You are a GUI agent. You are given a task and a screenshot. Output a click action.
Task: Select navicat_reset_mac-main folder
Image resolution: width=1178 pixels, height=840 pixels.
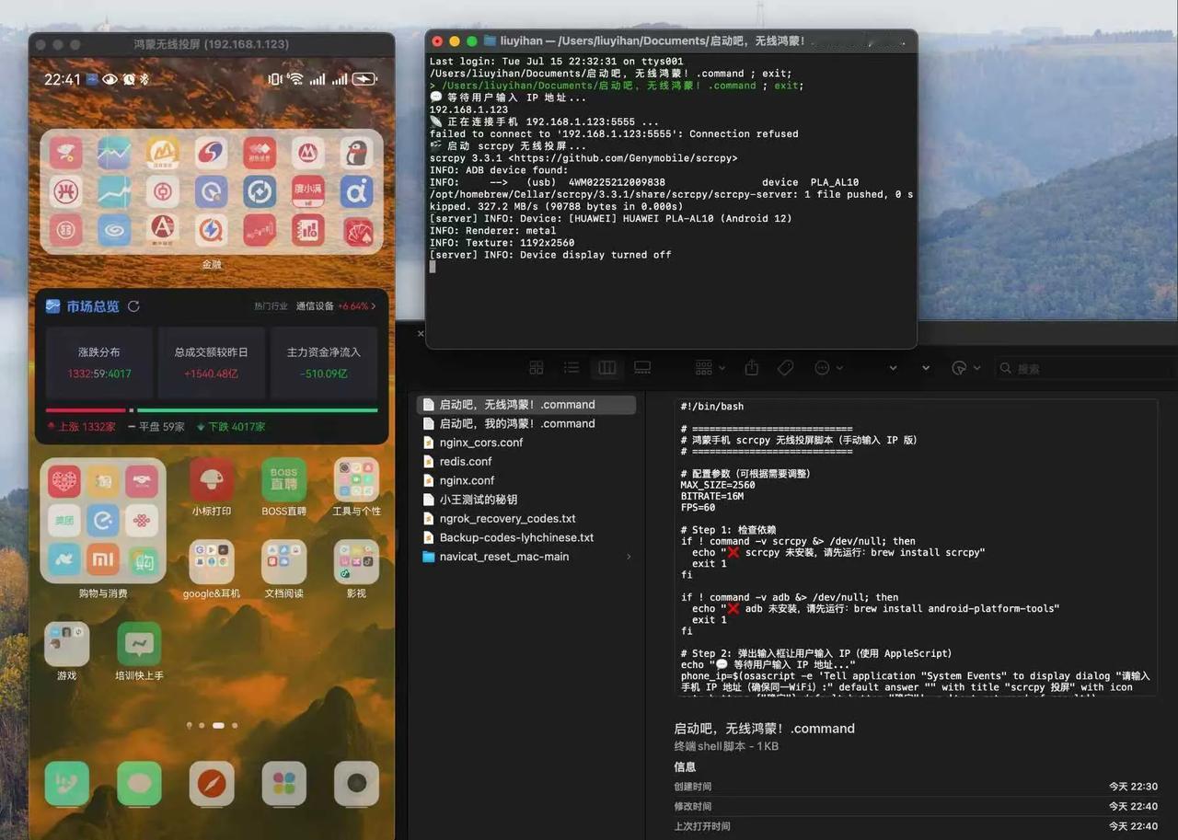(526, 557)
